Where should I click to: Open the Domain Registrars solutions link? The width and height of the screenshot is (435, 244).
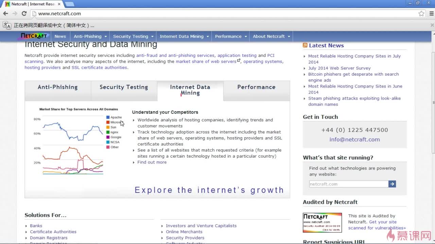pyautogui.click(x=49, y=238)
